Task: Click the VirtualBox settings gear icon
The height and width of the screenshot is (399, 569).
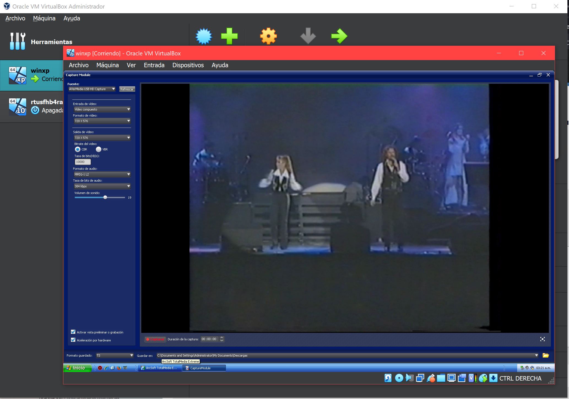Action: pyautogui.click(x=268, y=36)
